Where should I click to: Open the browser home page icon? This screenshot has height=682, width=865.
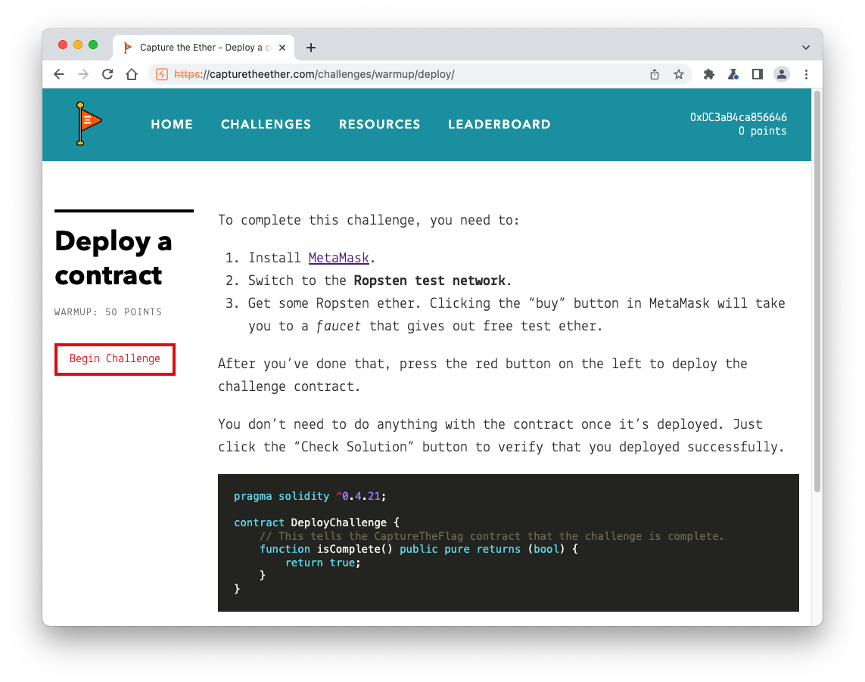[x=132, y=74]
